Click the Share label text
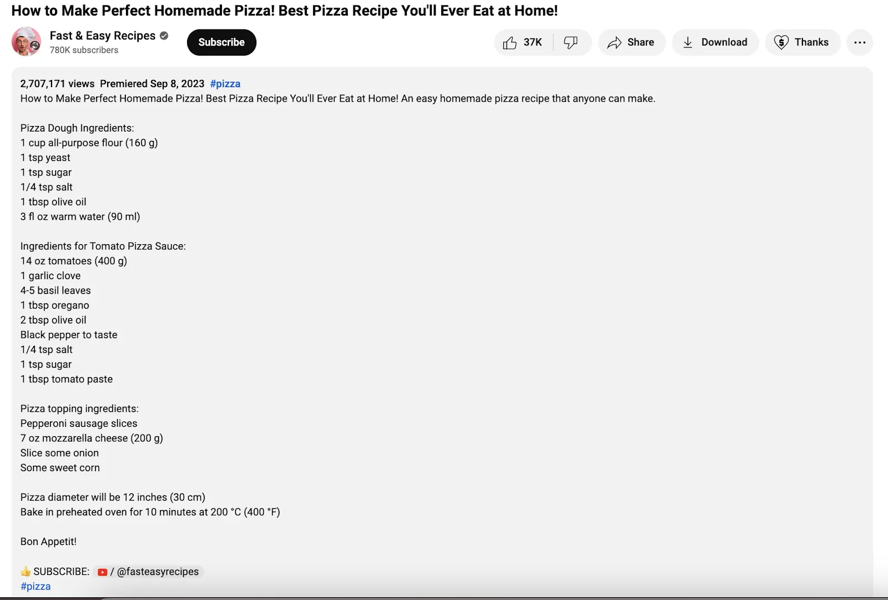 pos(640,43)
